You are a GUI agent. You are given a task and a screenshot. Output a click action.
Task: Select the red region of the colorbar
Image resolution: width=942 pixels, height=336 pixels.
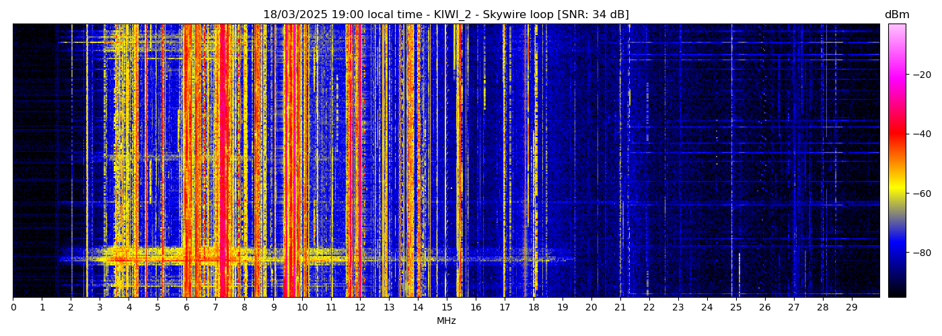[x=896, y=134]
